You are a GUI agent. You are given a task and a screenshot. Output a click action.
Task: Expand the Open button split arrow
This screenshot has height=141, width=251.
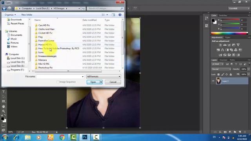pyautogui.click(x=101, y=82)
